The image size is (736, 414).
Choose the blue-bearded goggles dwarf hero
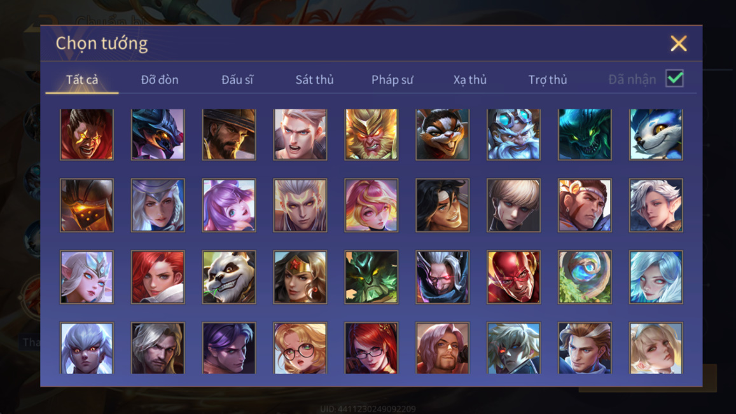pos(513,135)
